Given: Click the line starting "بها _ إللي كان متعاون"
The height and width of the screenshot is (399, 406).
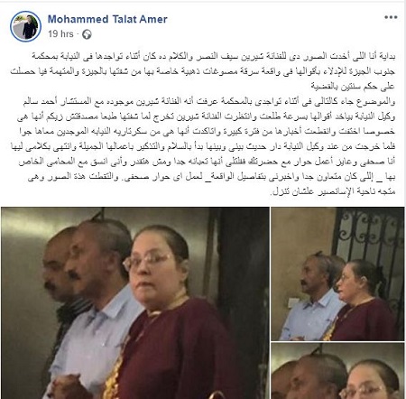Looking at the screenshot, I should [x=211, y=177].
